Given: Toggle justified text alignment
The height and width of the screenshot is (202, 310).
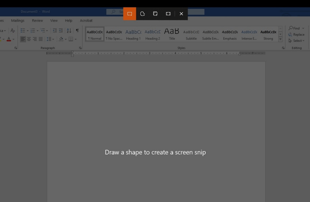Looking at the screenshot, I should point(40,39).
